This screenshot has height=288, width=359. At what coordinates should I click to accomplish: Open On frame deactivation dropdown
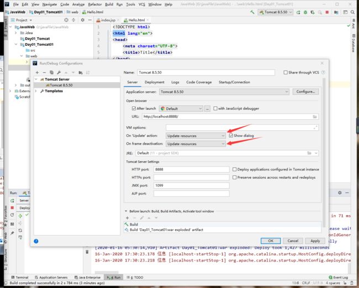pos(196,143)
